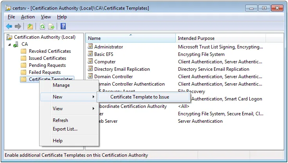The height and width of the screenshot is (163, 288).
Task: Select the Basic EFS template name
Action: coord(104,54)
